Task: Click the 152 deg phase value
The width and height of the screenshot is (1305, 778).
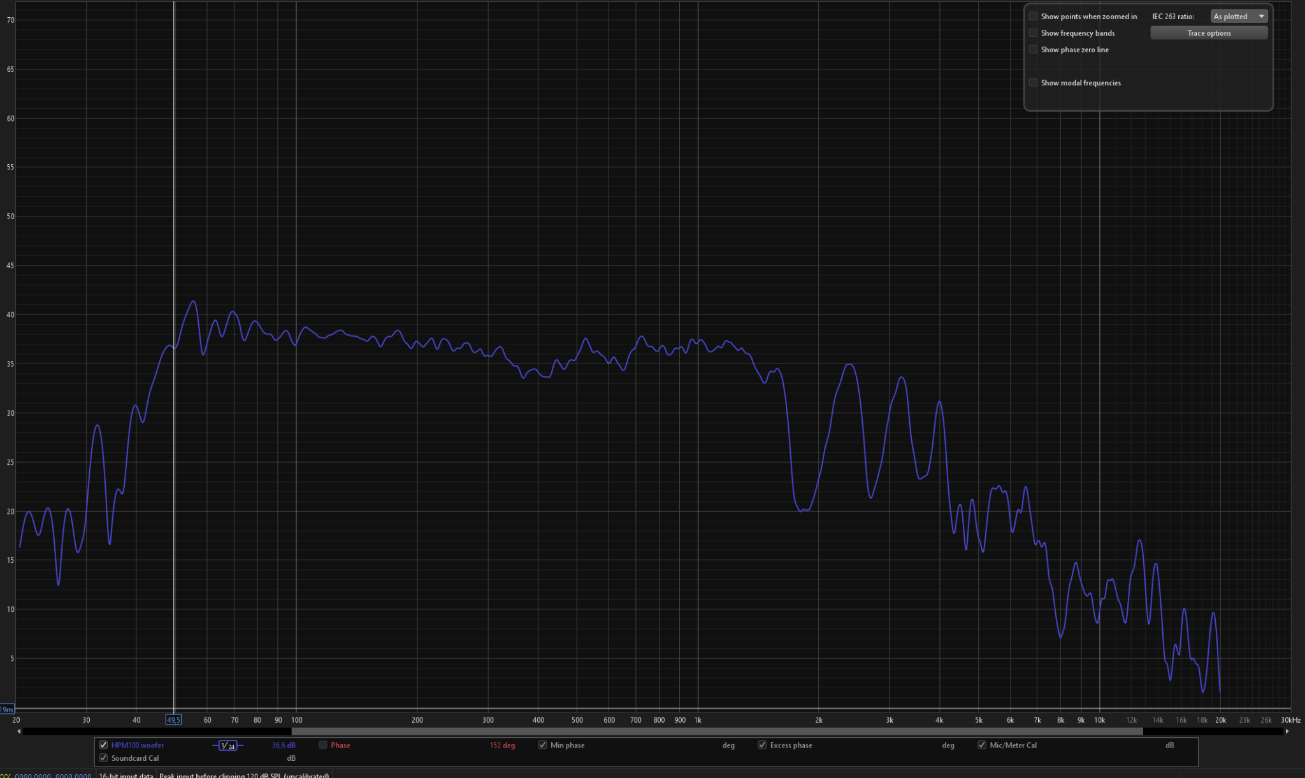Action: tap(502, 745)
